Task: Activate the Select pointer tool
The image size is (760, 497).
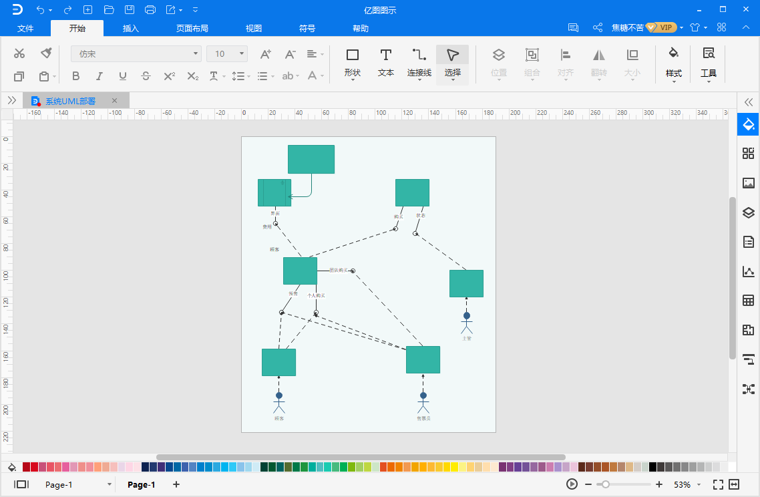Action: (452, 64)
